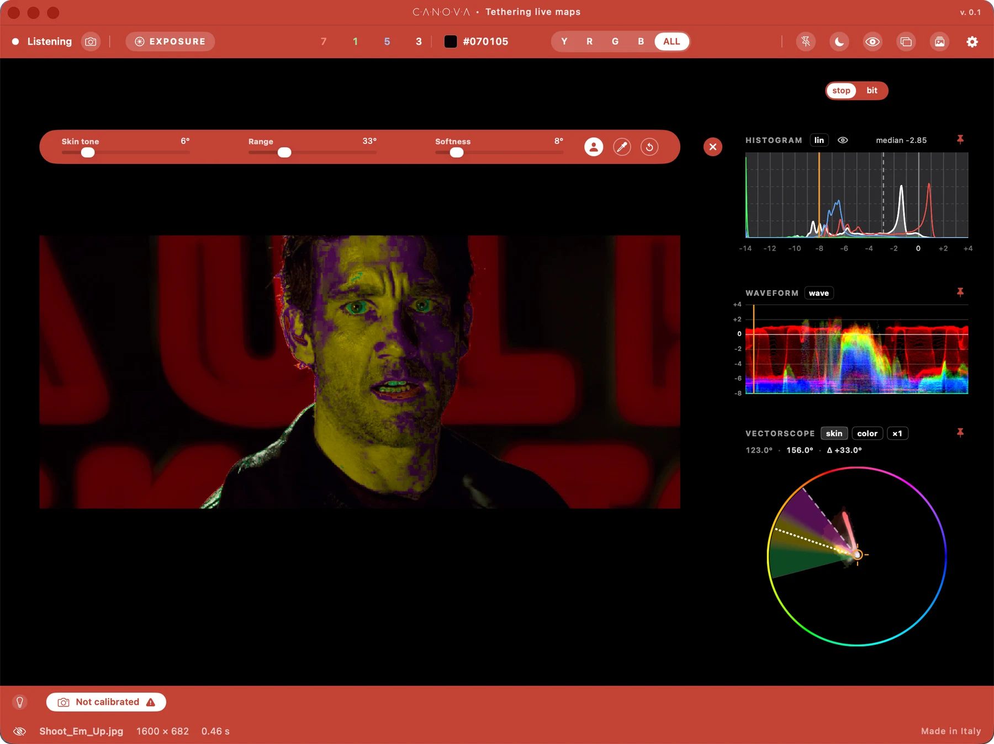Click the Not calibrated warning button

point(106,702)
